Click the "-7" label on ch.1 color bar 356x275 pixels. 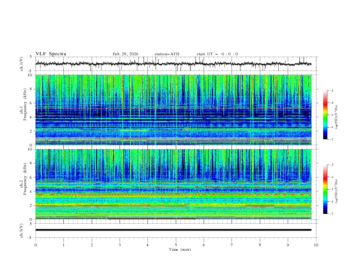[x=332, y=139]
